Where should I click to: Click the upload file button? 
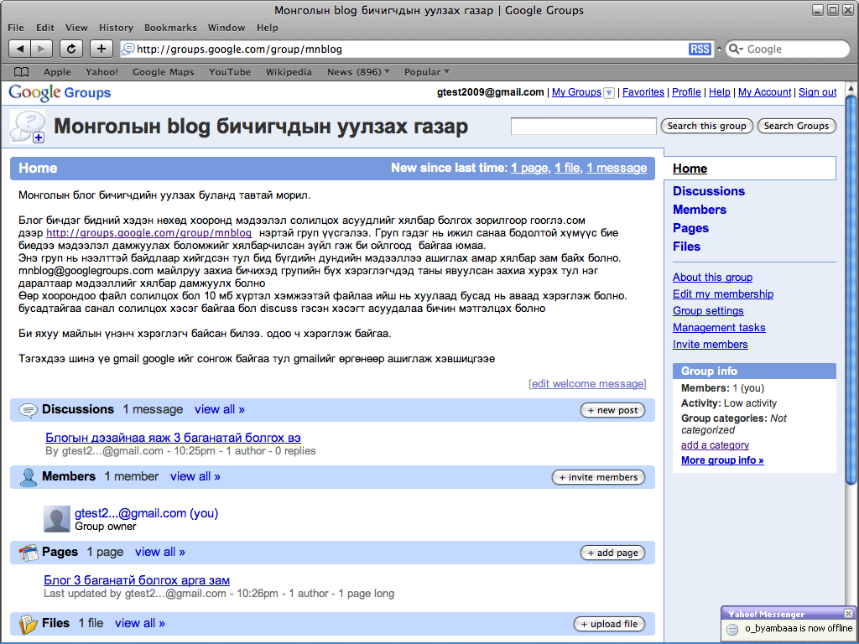(x=609, y=624)
